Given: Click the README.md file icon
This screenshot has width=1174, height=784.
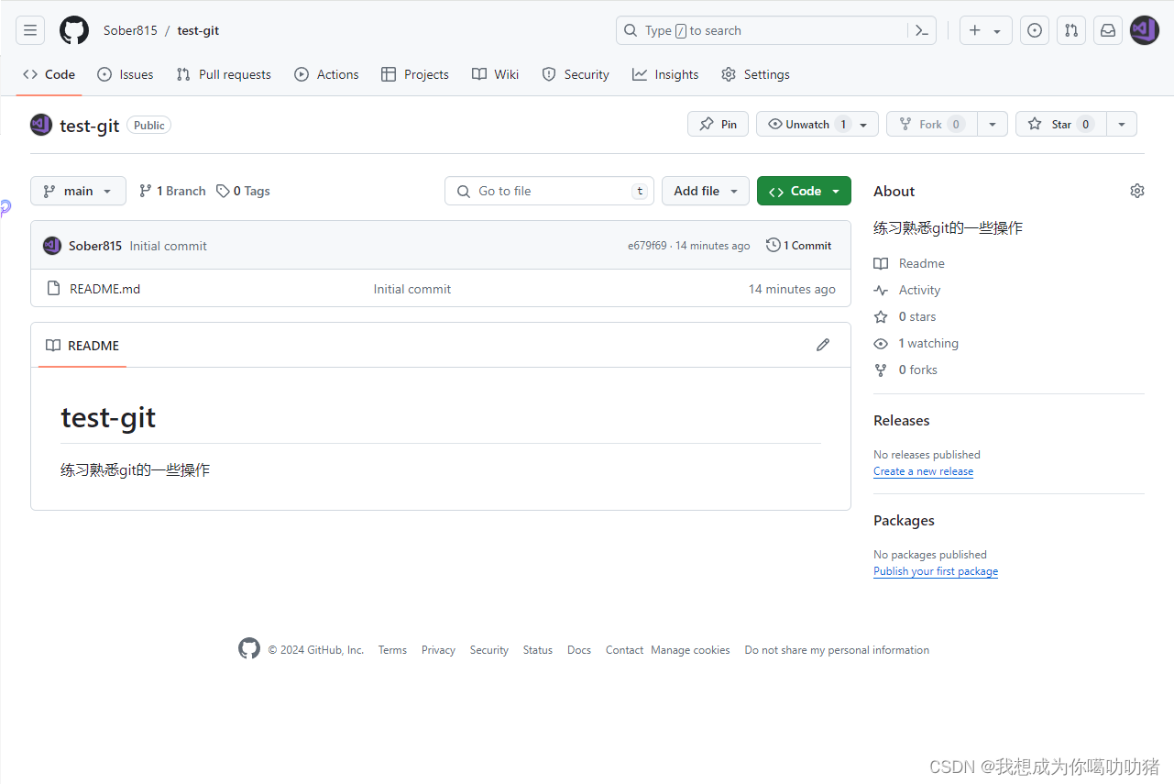Looking at the screenshot, I should 54,289.
